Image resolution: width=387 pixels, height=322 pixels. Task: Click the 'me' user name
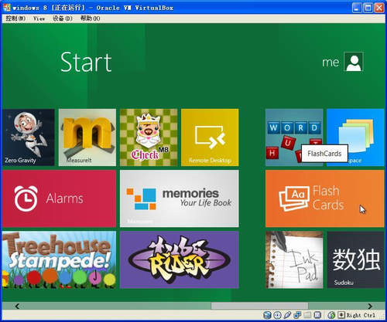(x=330, y=62)
